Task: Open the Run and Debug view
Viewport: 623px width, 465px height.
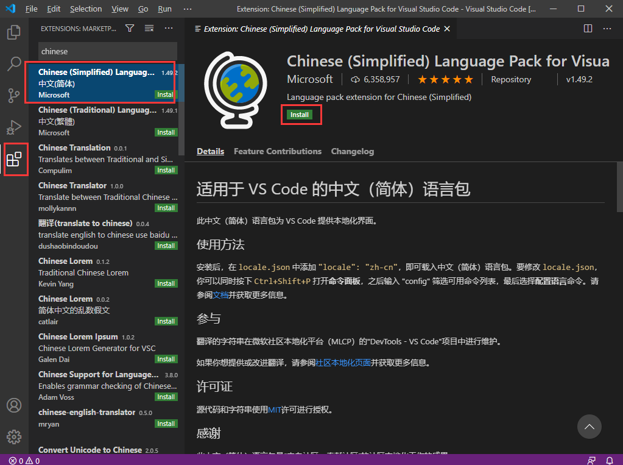Action: (14, 128)
